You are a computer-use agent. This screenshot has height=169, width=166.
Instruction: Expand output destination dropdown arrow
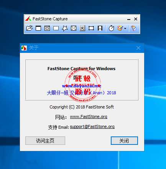(x=125, y=28)
